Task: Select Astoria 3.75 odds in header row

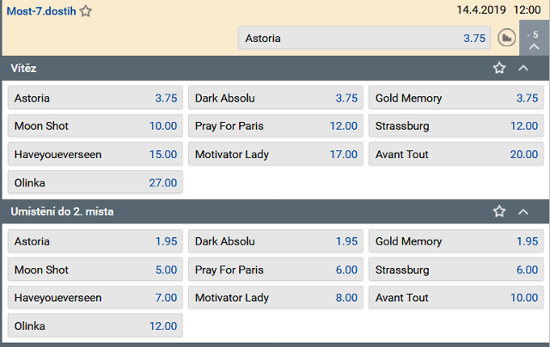Action: click(x=364, y=38)
